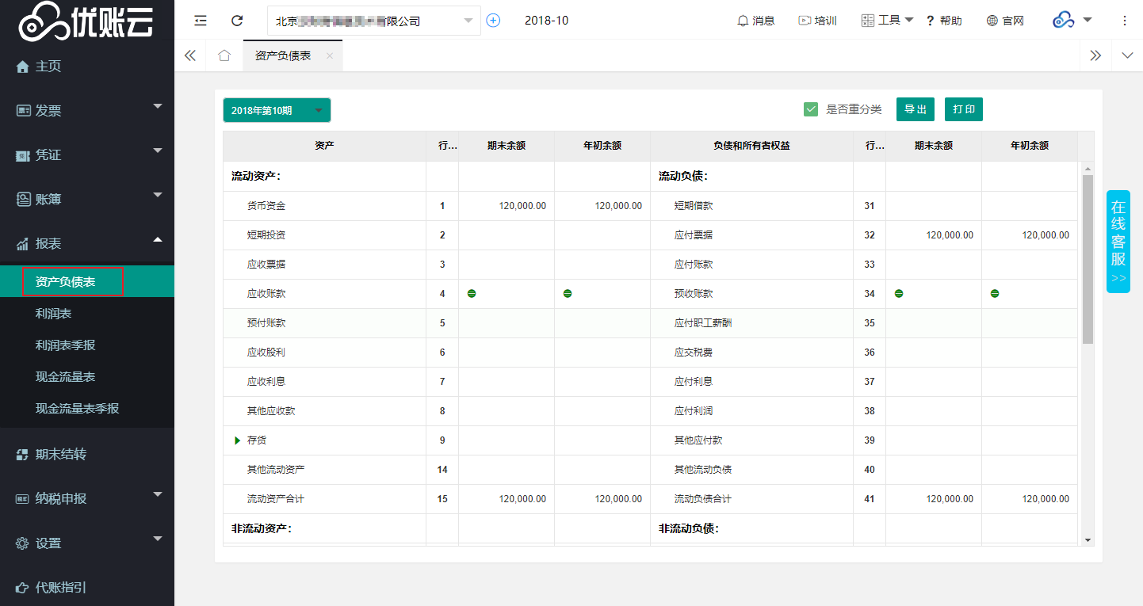Expand the 账簿 sidebar menu
This screenshot has height=606, width=1143.
pyautogui.click(x=87, y=199)
